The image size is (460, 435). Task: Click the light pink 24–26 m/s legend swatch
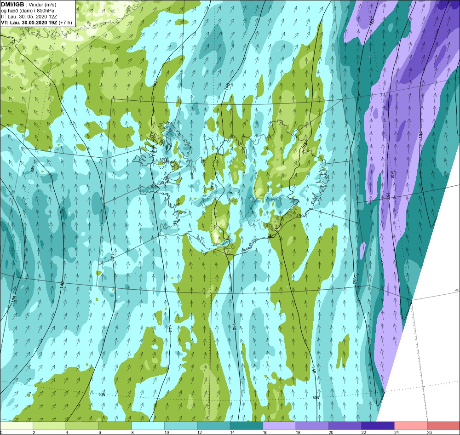coord(411,425)
